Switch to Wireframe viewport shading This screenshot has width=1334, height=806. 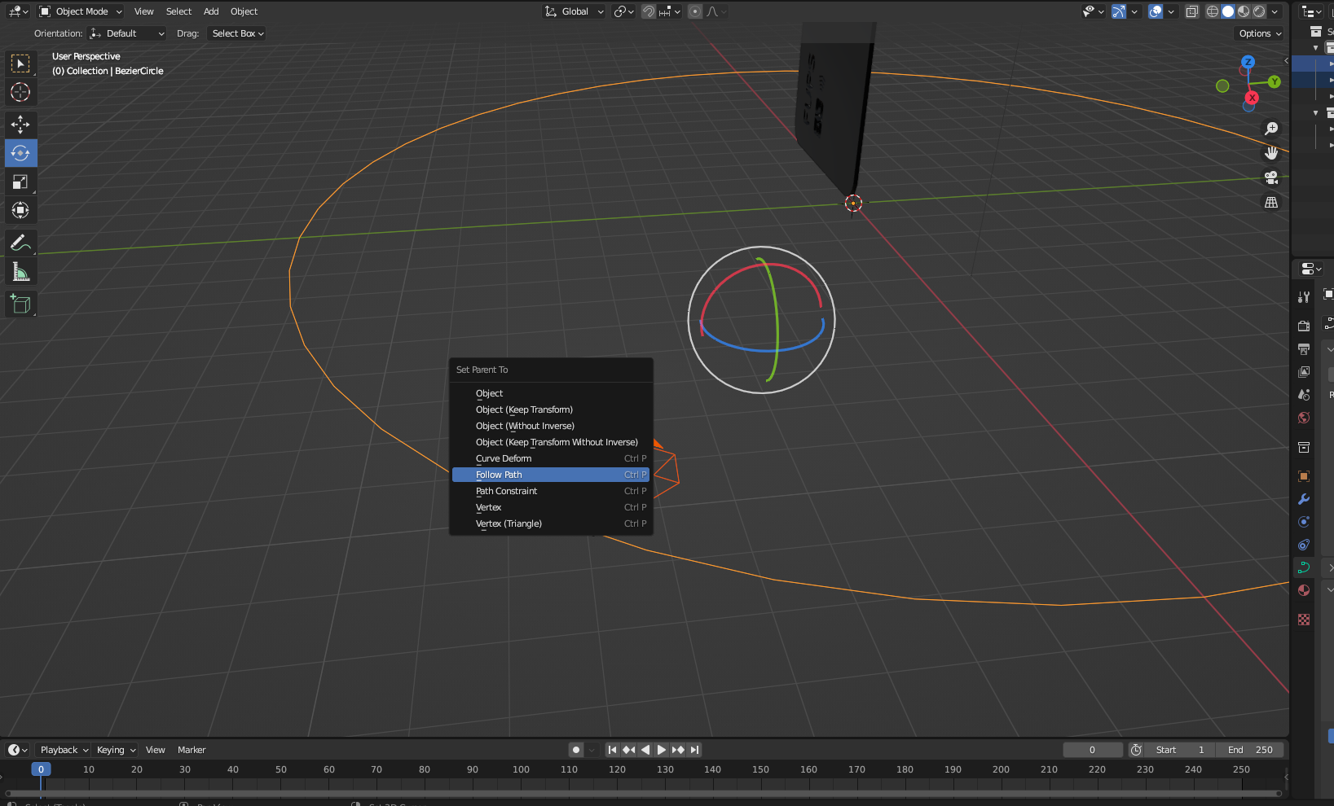pos(1213,11)
